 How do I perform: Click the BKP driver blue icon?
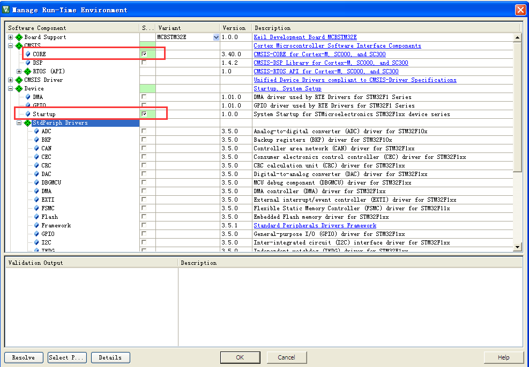36,140
